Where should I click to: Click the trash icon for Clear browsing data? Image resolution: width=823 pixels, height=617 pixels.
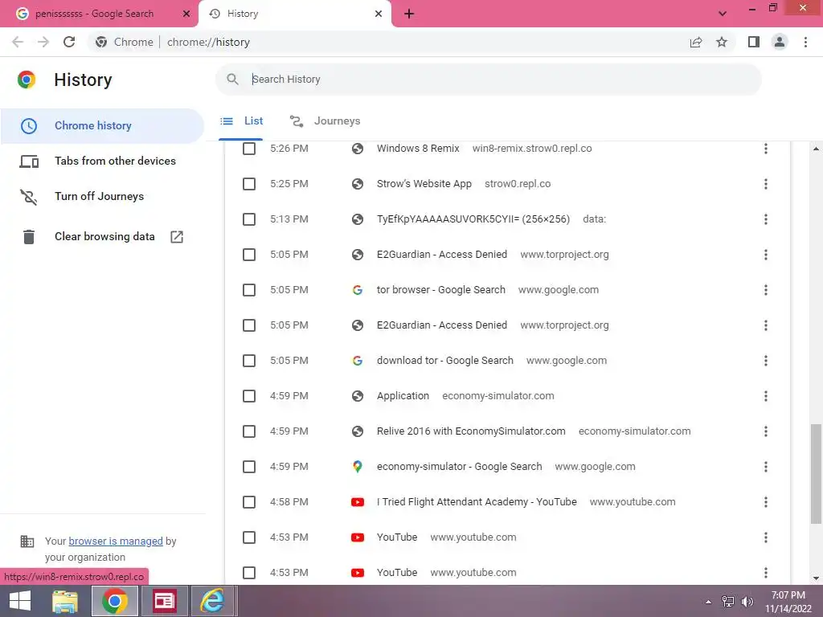point(29,237)
